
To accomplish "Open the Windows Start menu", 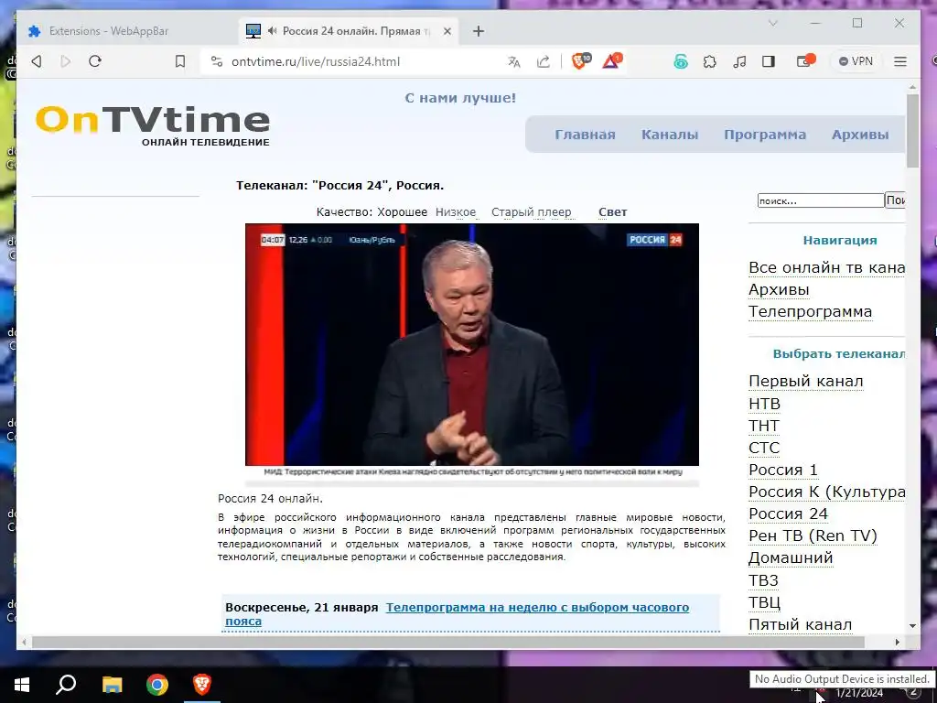I will 22,685.
